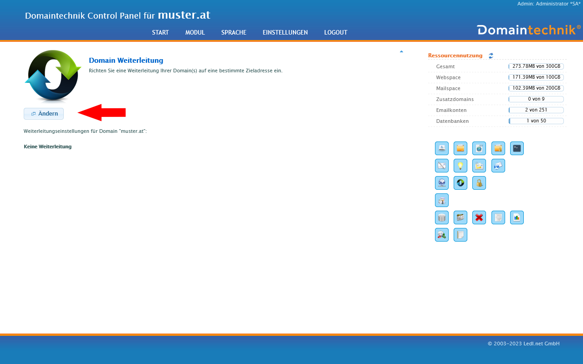Click LOGOUT in the navigation bar

click(x=336, y=32)
